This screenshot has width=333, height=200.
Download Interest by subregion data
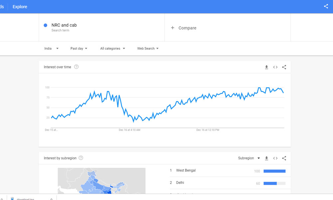coord(266,158)
